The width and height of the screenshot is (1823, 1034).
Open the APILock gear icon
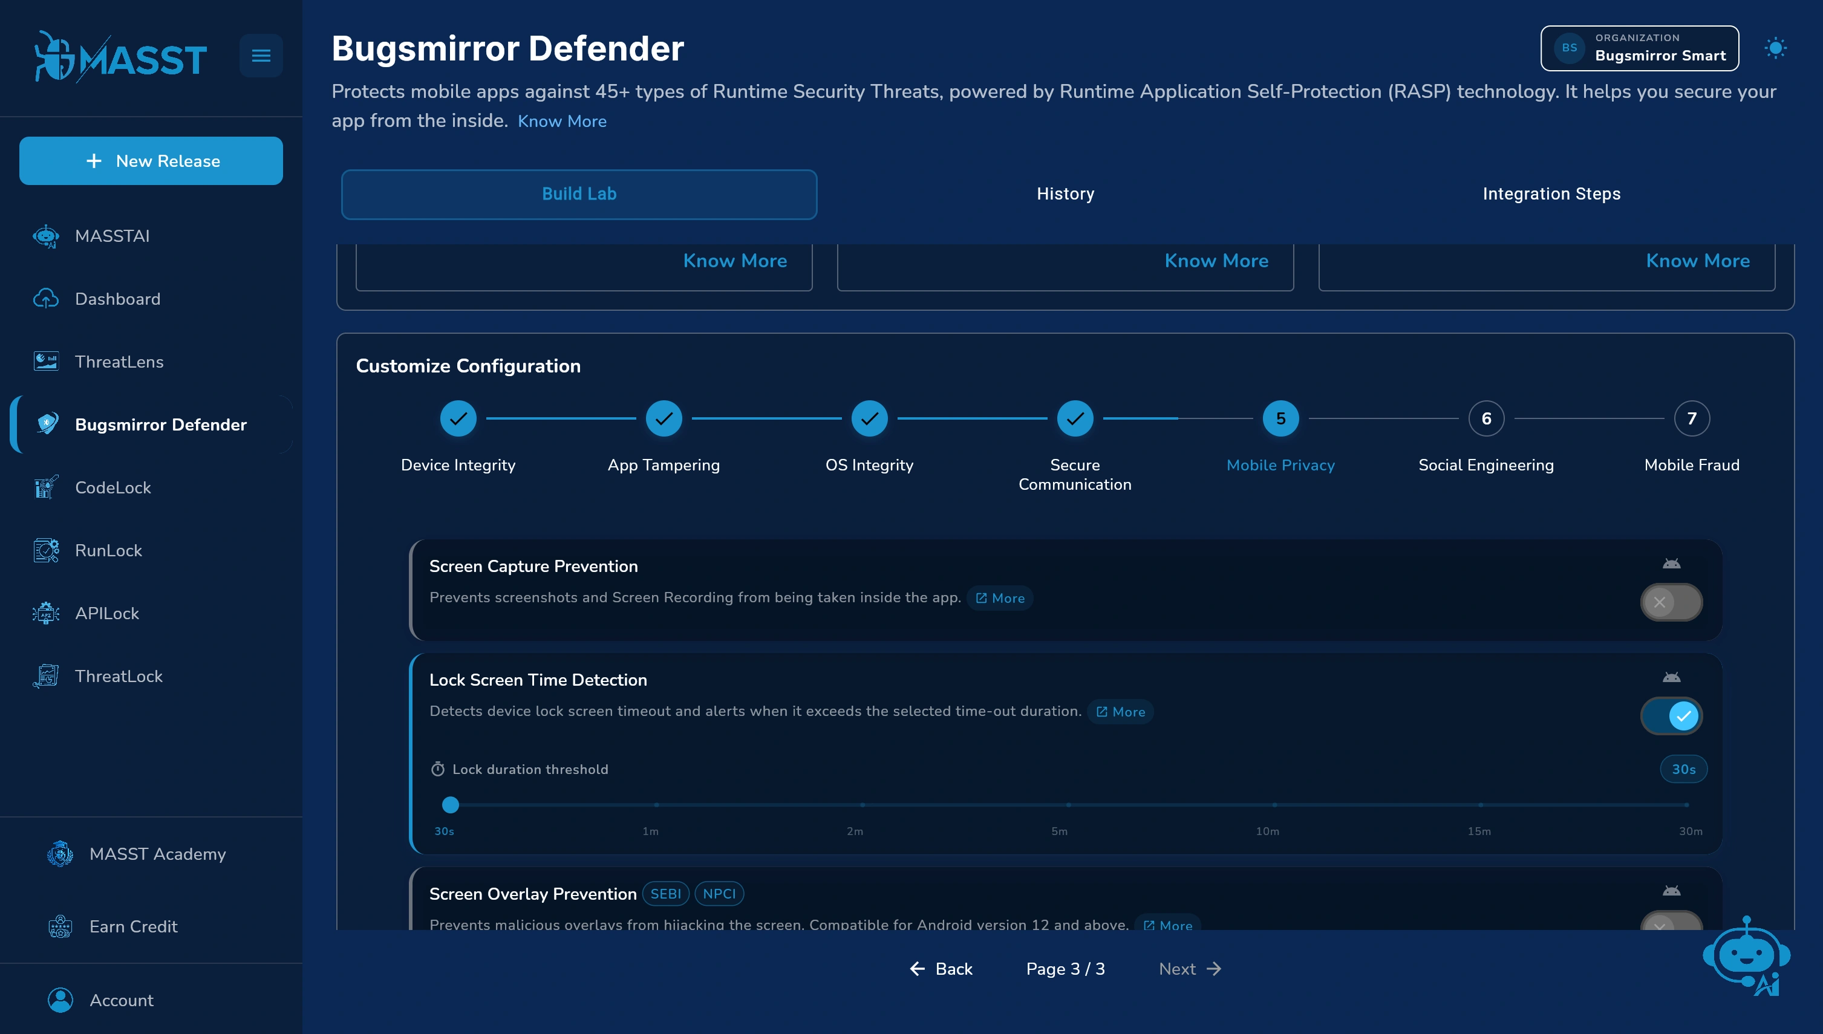pos(46,613)
